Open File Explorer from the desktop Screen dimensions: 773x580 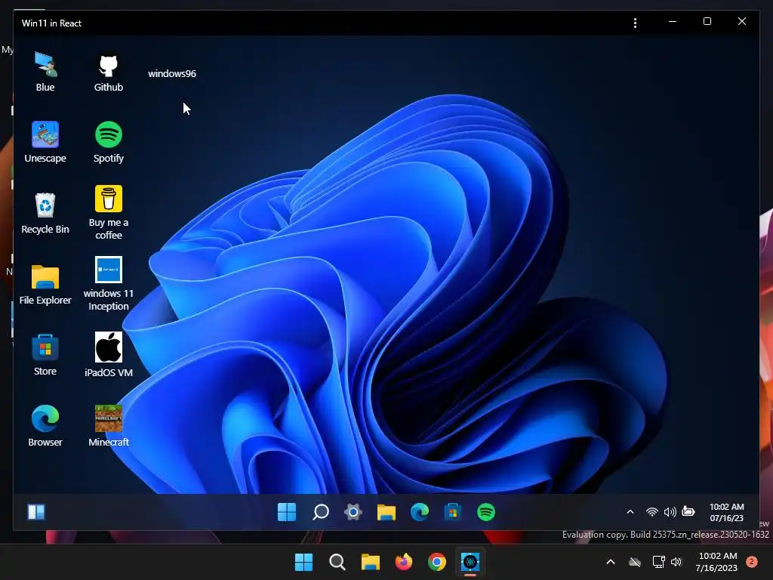pyautogui.click(x=45, y=284)
